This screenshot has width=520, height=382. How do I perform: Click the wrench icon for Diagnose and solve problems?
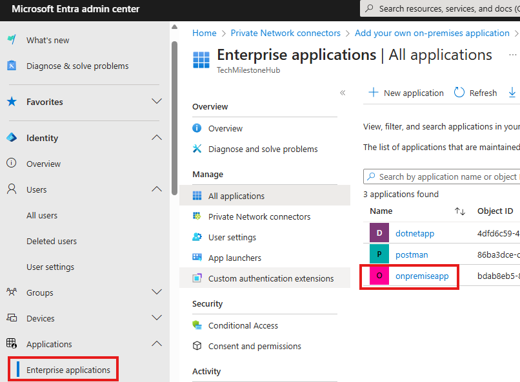197,149
